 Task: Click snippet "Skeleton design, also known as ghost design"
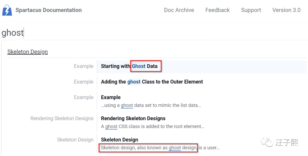coord(148,148)
